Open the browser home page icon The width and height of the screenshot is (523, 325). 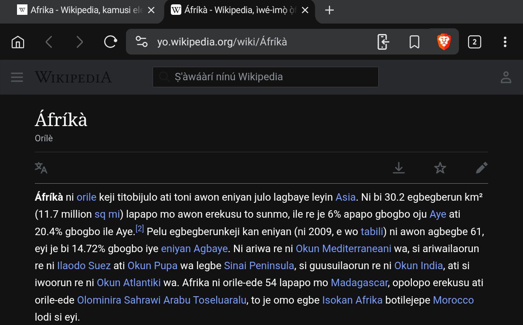[18, 42]
